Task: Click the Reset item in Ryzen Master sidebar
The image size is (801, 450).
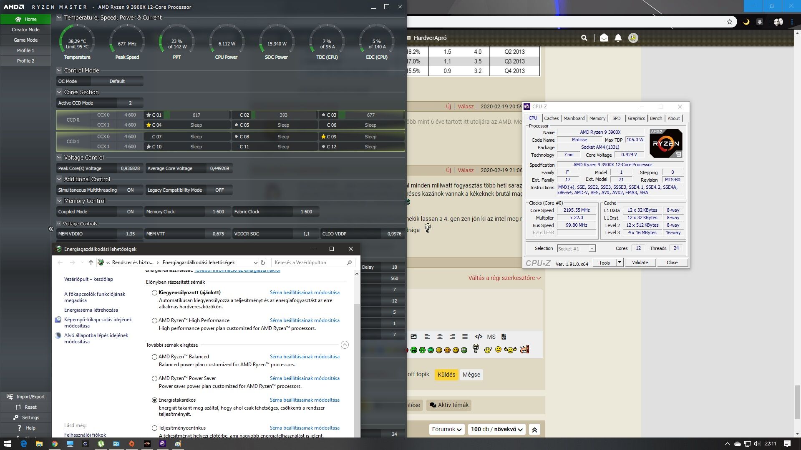Action: point(25,407)
